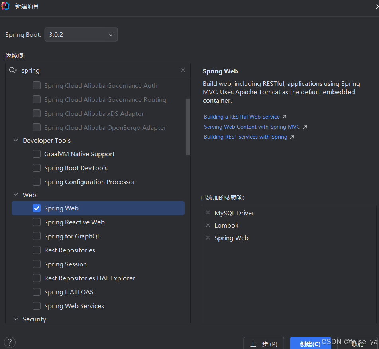Collapse the Web category
Viewport: 379px width, 349px height.
[x=15, y=194]
